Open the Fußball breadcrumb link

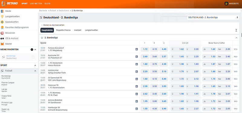53,11
